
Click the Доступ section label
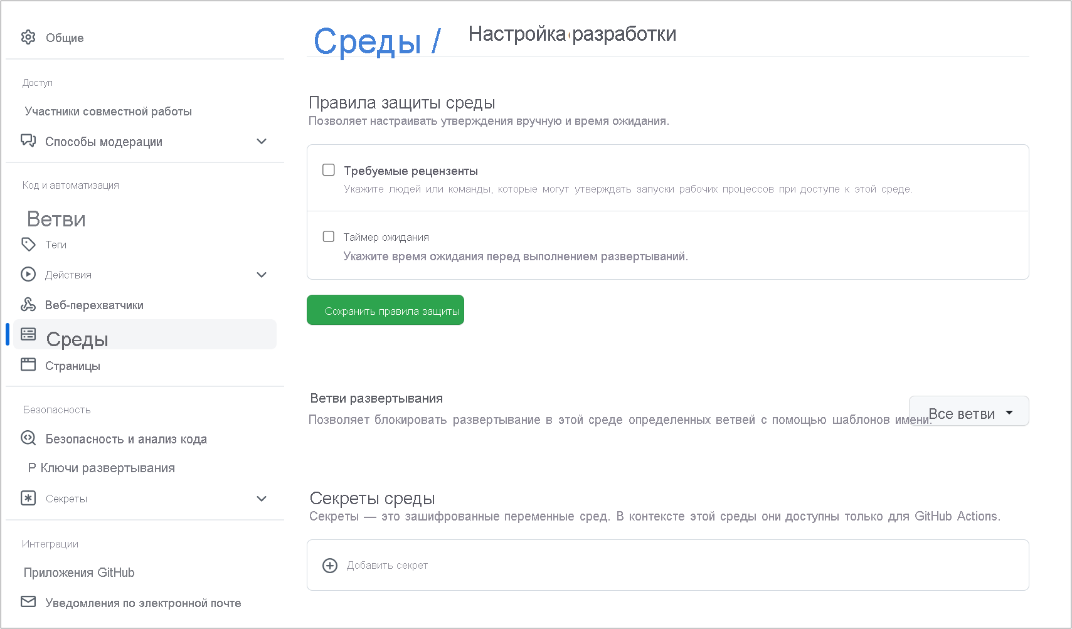pos(38,83)
